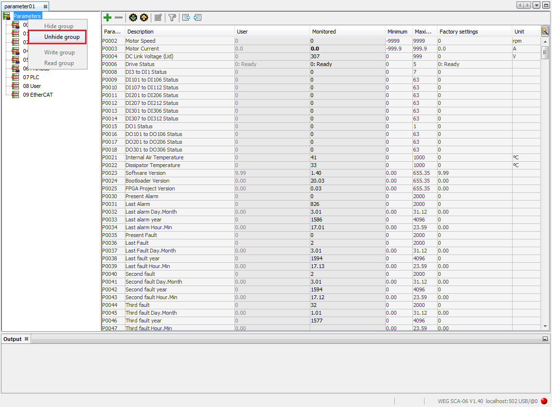Choose Unhide group from the context menu
Viewport: 552px width, 407px height.
click(58, 36)
